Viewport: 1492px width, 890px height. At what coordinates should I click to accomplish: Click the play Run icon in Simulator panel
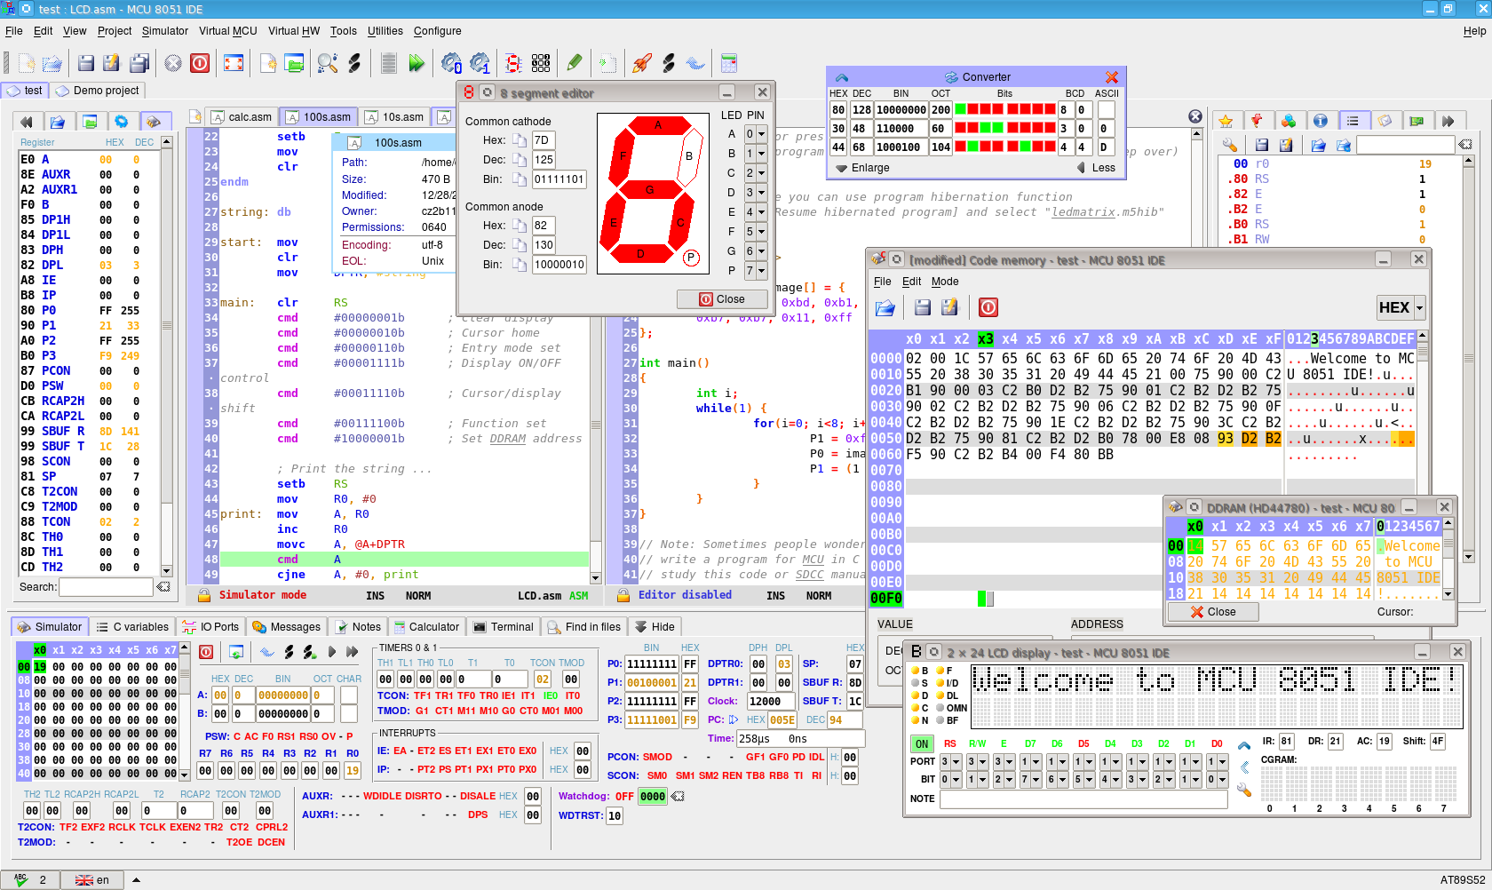[x=331, y=652]
